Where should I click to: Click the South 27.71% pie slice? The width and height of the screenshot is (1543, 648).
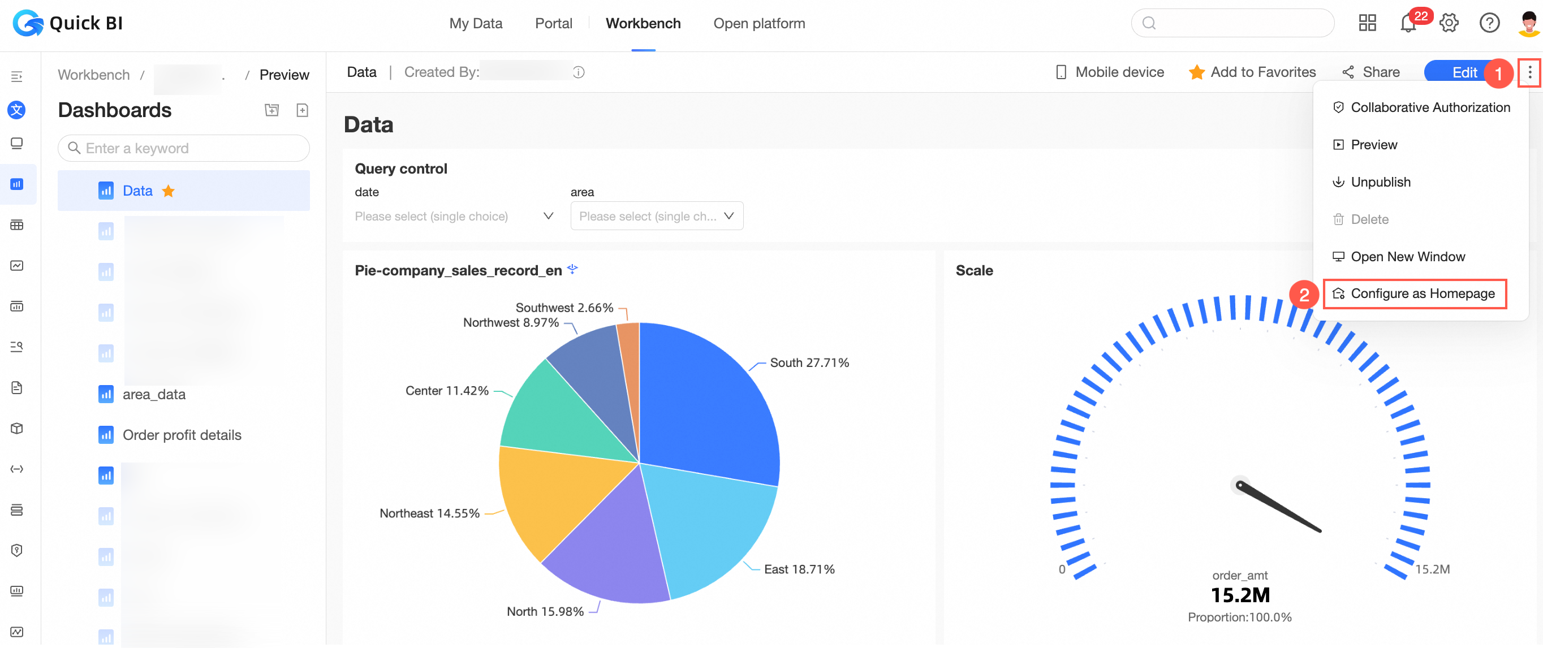pyautogui.click(x=707, y=407)
